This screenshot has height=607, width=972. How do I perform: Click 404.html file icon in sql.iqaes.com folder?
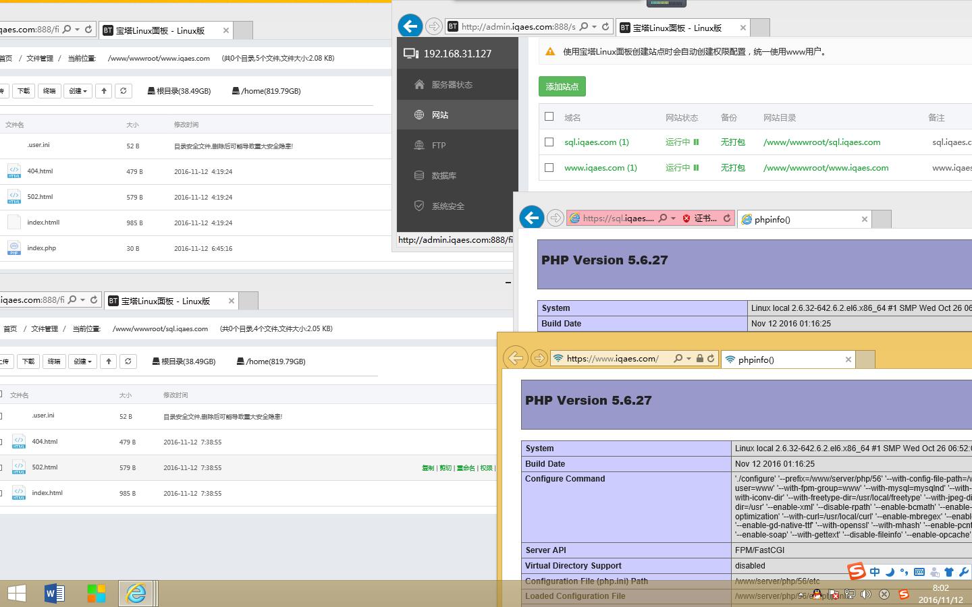coord(19,442)
